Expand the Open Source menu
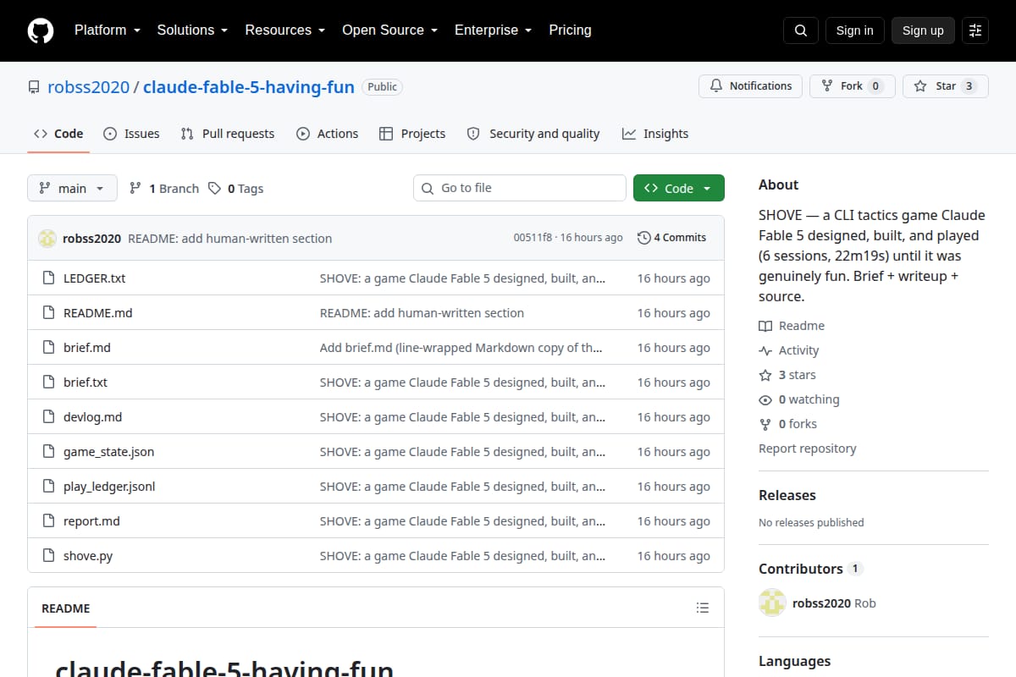This screenshot has width=1016, height=677. coord(390,30)
